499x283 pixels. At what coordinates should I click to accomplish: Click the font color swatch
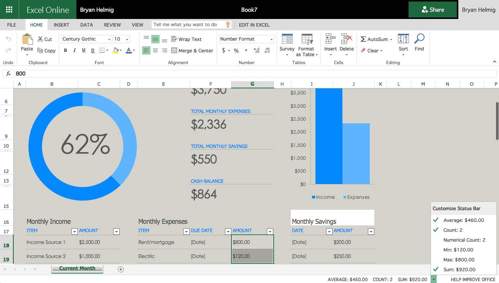[128, 50]
